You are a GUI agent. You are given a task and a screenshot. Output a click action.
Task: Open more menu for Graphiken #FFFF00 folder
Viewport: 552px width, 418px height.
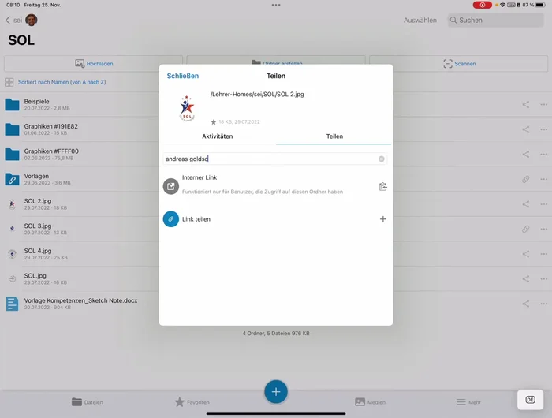coord(543,155)
